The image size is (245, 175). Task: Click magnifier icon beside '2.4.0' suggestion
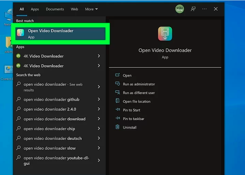click(18, 109)
